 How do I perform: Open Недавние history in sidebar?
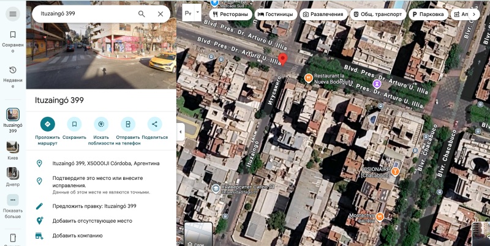12,73
